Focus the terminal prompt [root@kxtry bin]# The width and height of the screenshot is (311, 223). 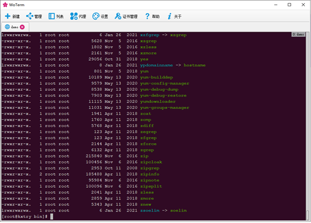(25, 216)
